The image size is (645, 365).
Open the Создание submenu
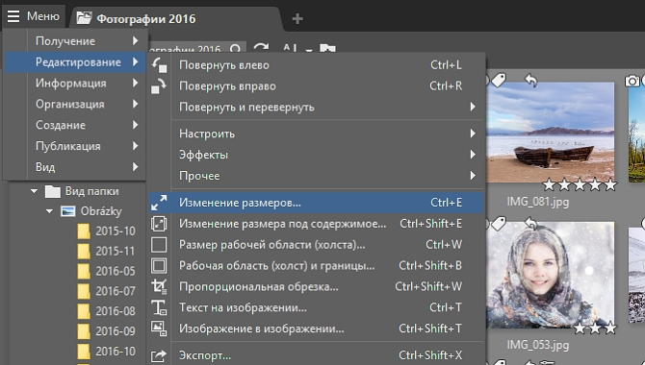[x=74, y=125]
